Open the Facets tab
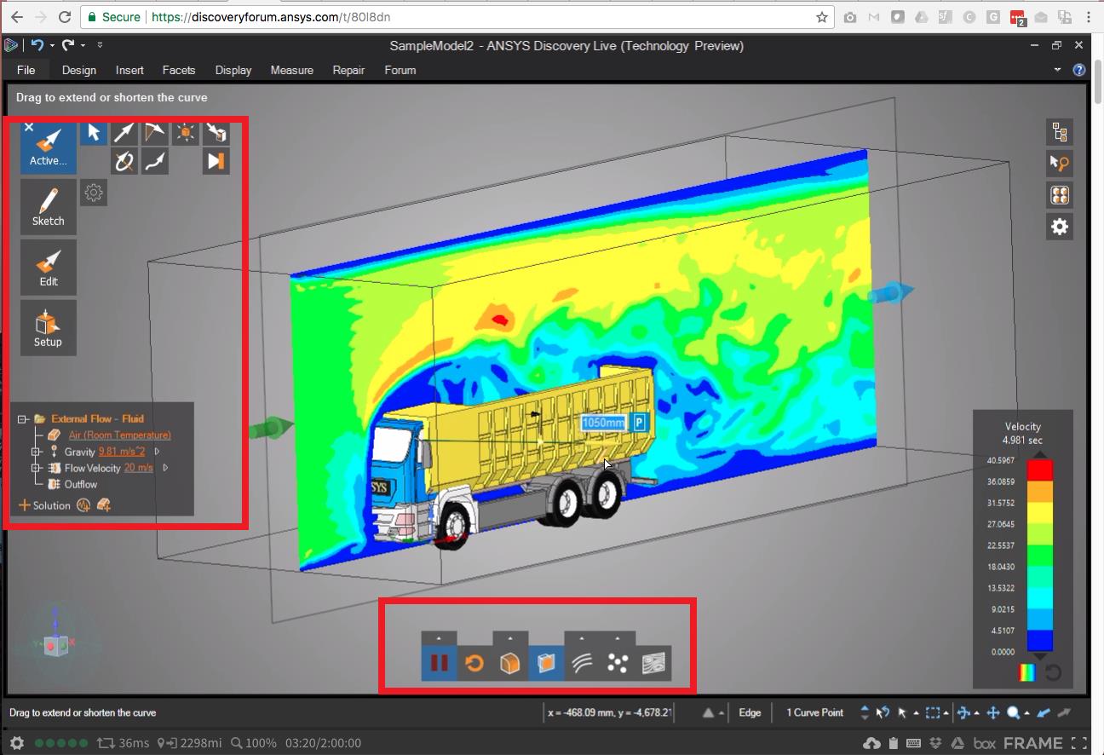Image resolution: width=1104 pixels, height=755 pixels. [x=179, y=70]
